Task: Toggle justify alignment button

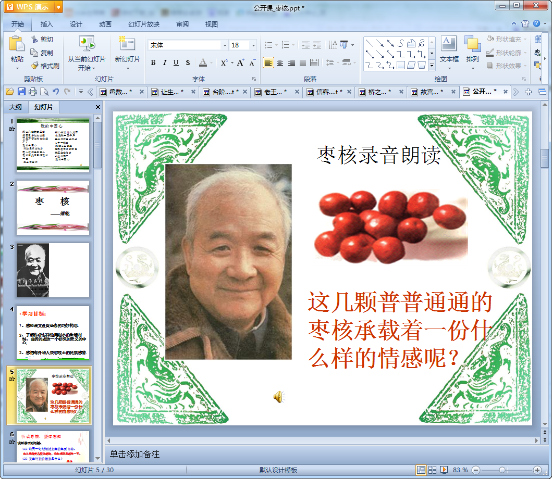Action: (303, 62)
